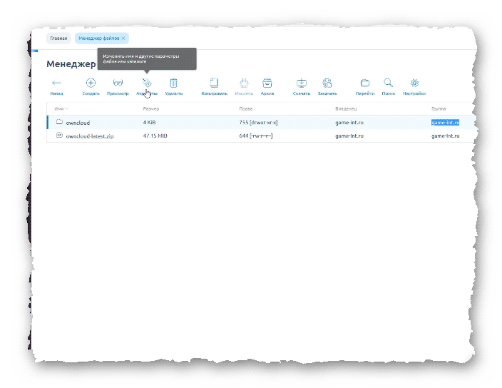Click the 755 [drwxr-xr-x] permissions cell
The image size is (502, 388).
(x=258, y=122)
